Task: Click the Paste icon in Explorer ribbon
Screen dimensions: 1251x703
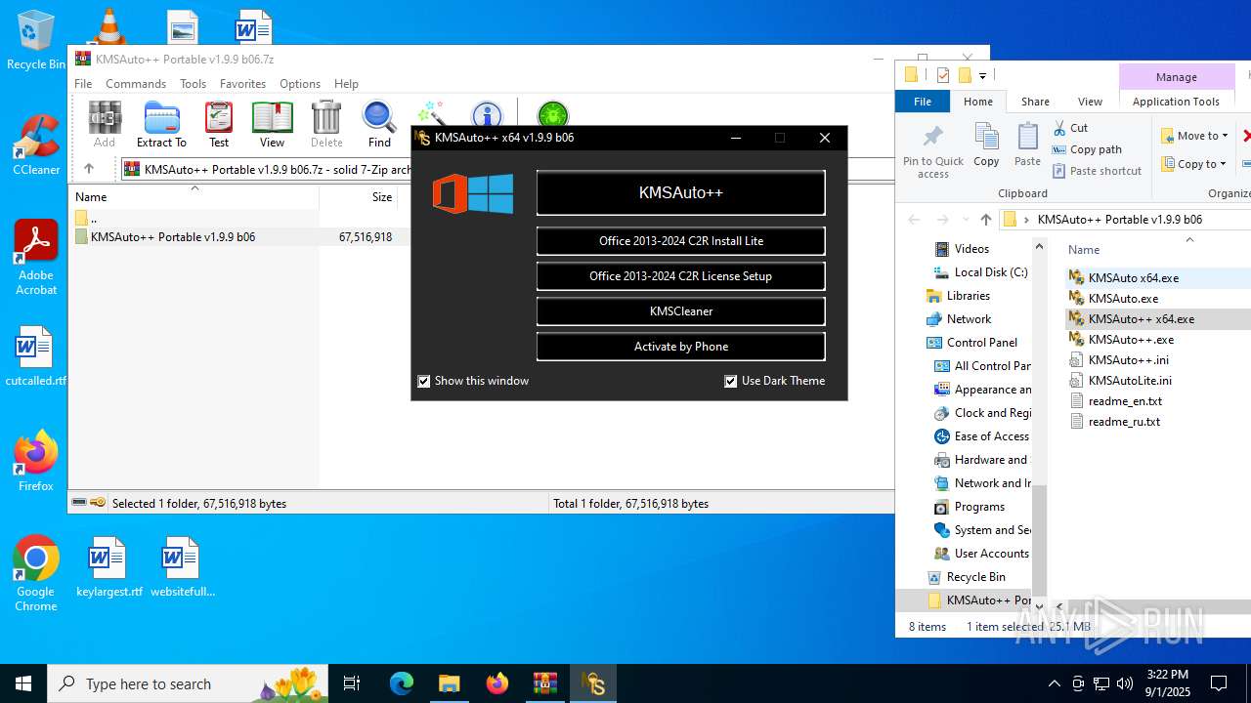Action: 1027,145
